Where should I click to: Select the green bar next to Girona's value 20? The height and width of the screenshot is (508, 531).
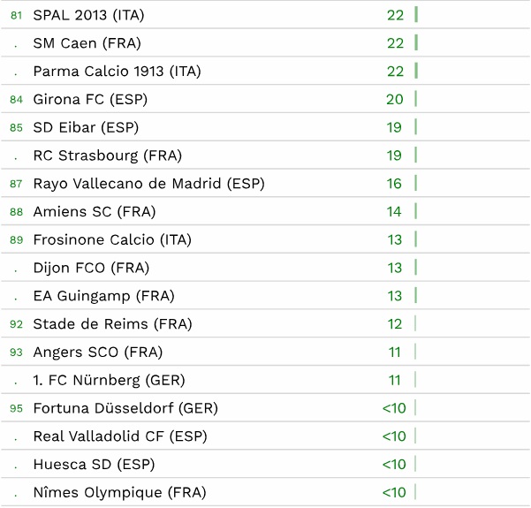pyautogui.click(x=416, y=99)
